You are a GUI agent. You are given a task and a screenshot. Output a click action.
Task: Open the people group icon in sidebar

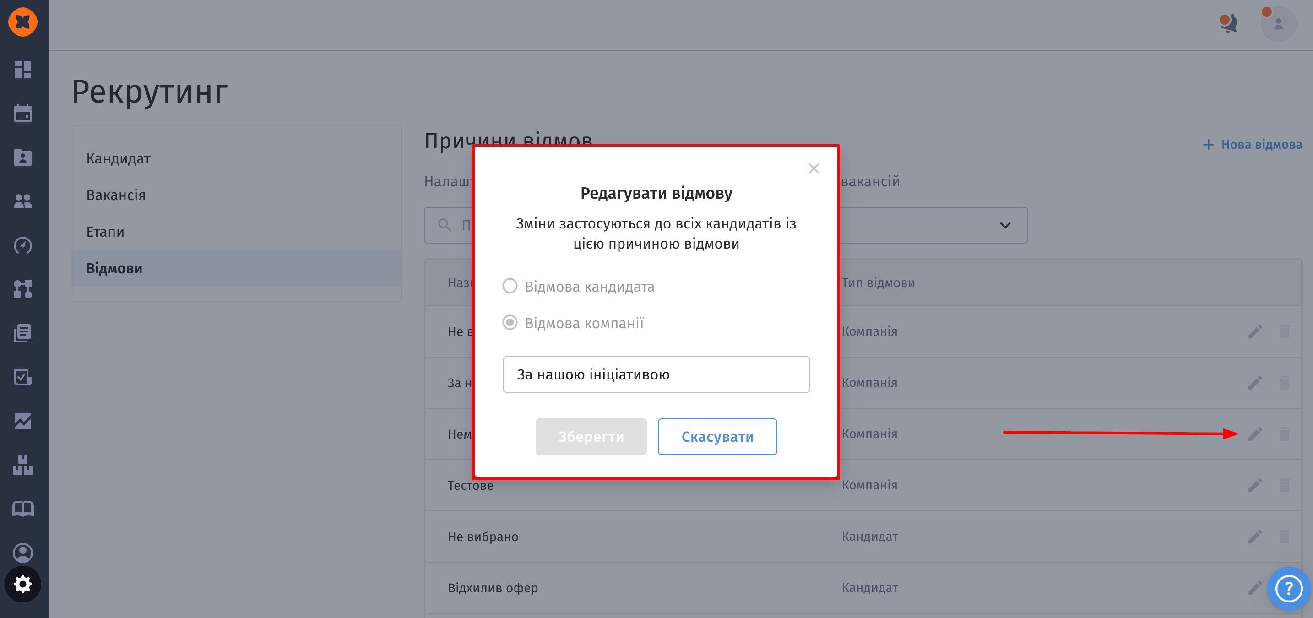click(22, 201)
